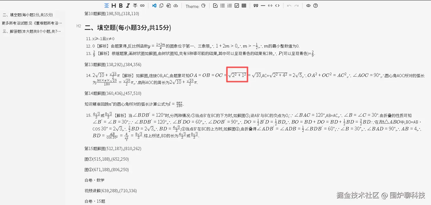Insert a heading with the H icon

point(113,5)
